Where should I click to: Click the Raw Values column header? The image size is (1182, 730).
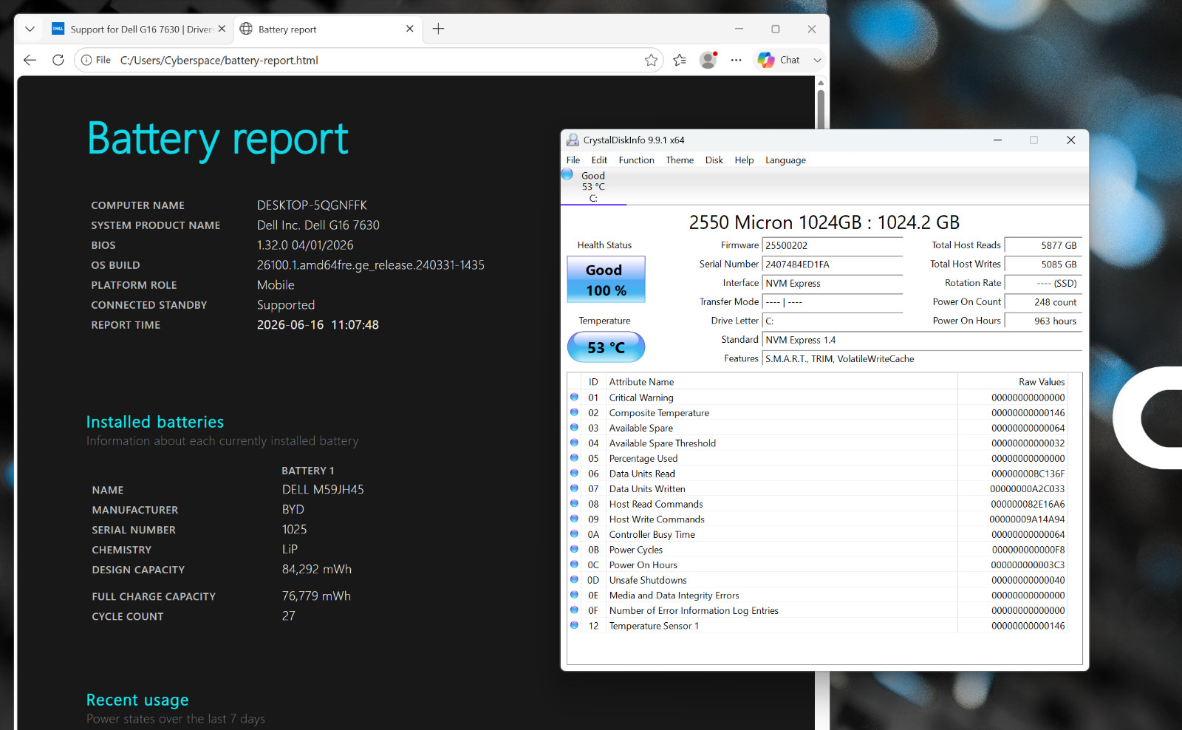(x=1013, y=382)
